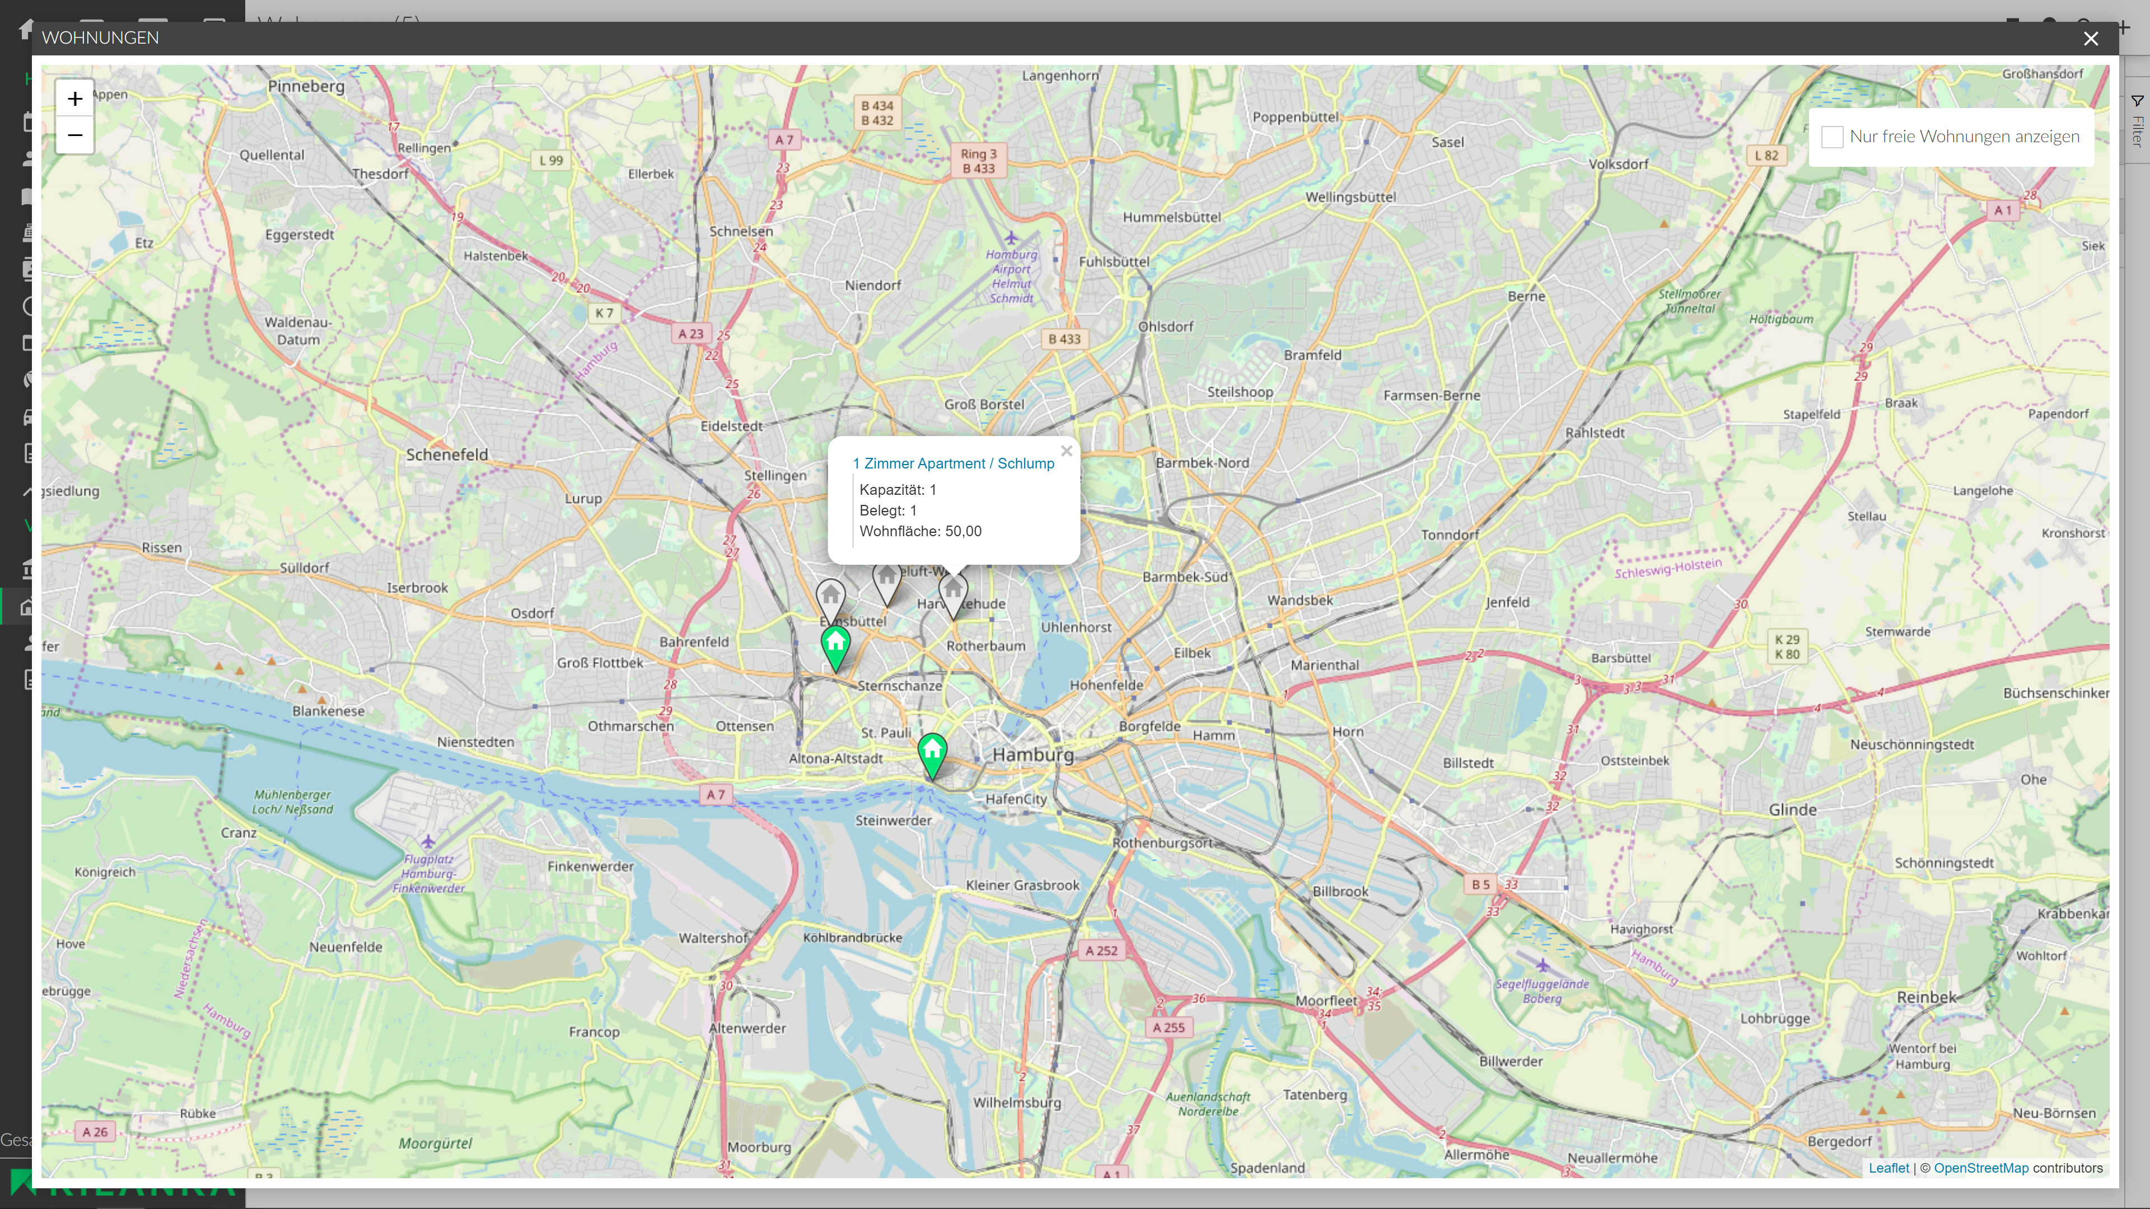Open the OpenStreetMap attribution link

click(x=1980, y=1168)
